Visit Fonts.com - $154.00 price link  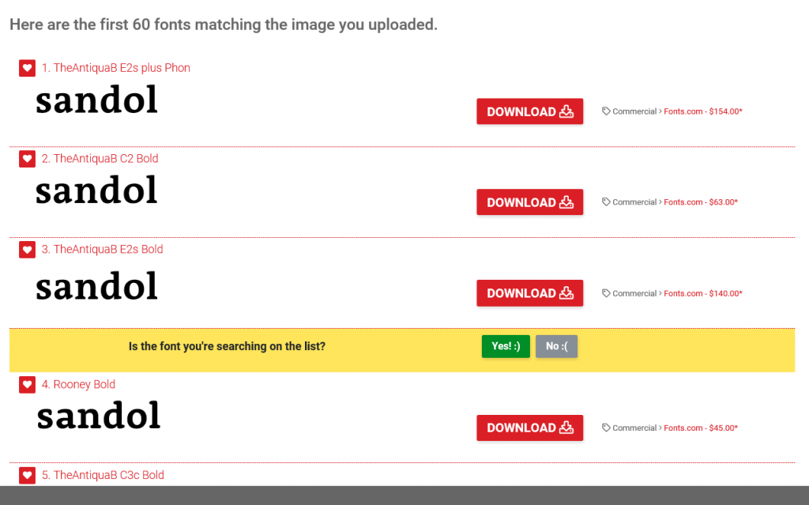click(702, 111)
